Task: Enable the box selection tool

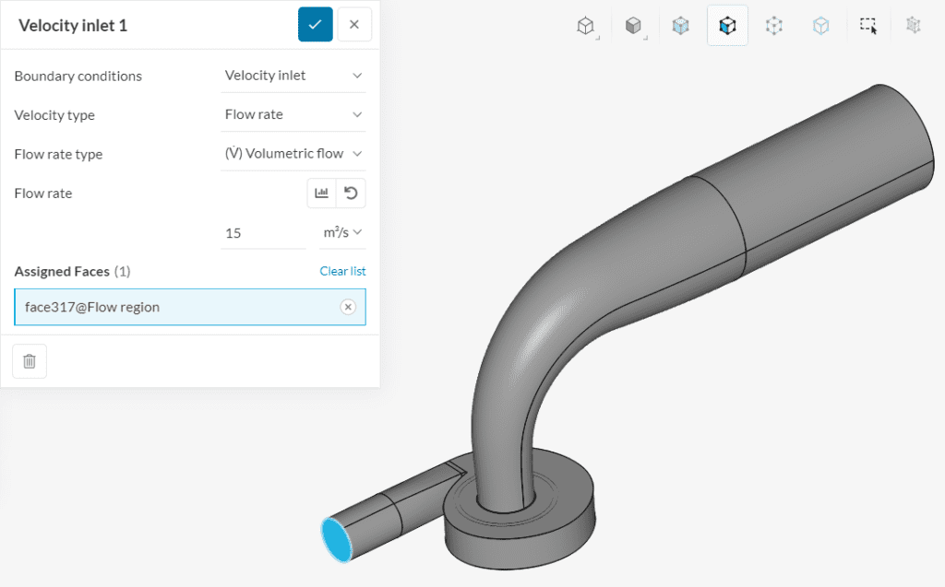Action: [x=867, y=25]
